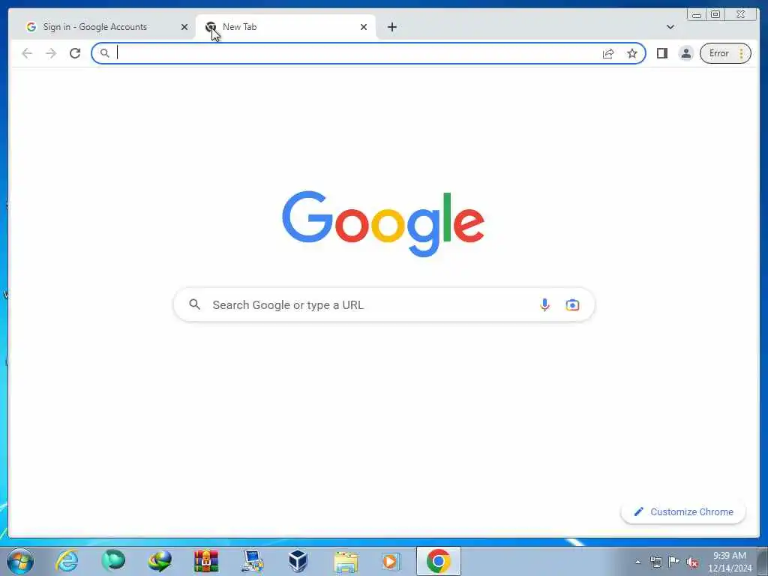
Task: Open the green globe download manager taskbar icon
Action: 160,561
